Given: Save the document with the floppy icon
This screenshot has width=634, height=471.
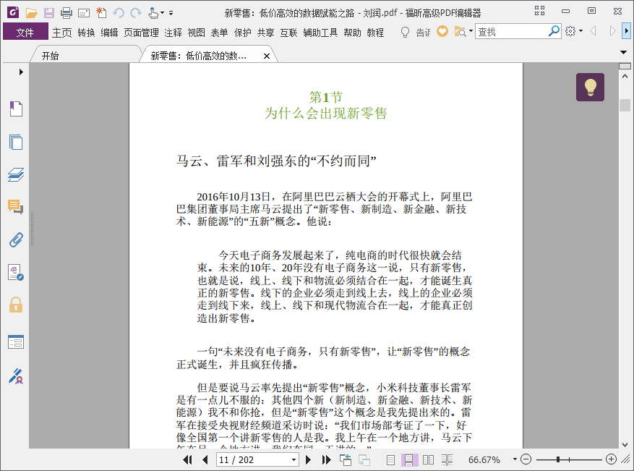Looking at the screenshot, I should tap(49, 13).
